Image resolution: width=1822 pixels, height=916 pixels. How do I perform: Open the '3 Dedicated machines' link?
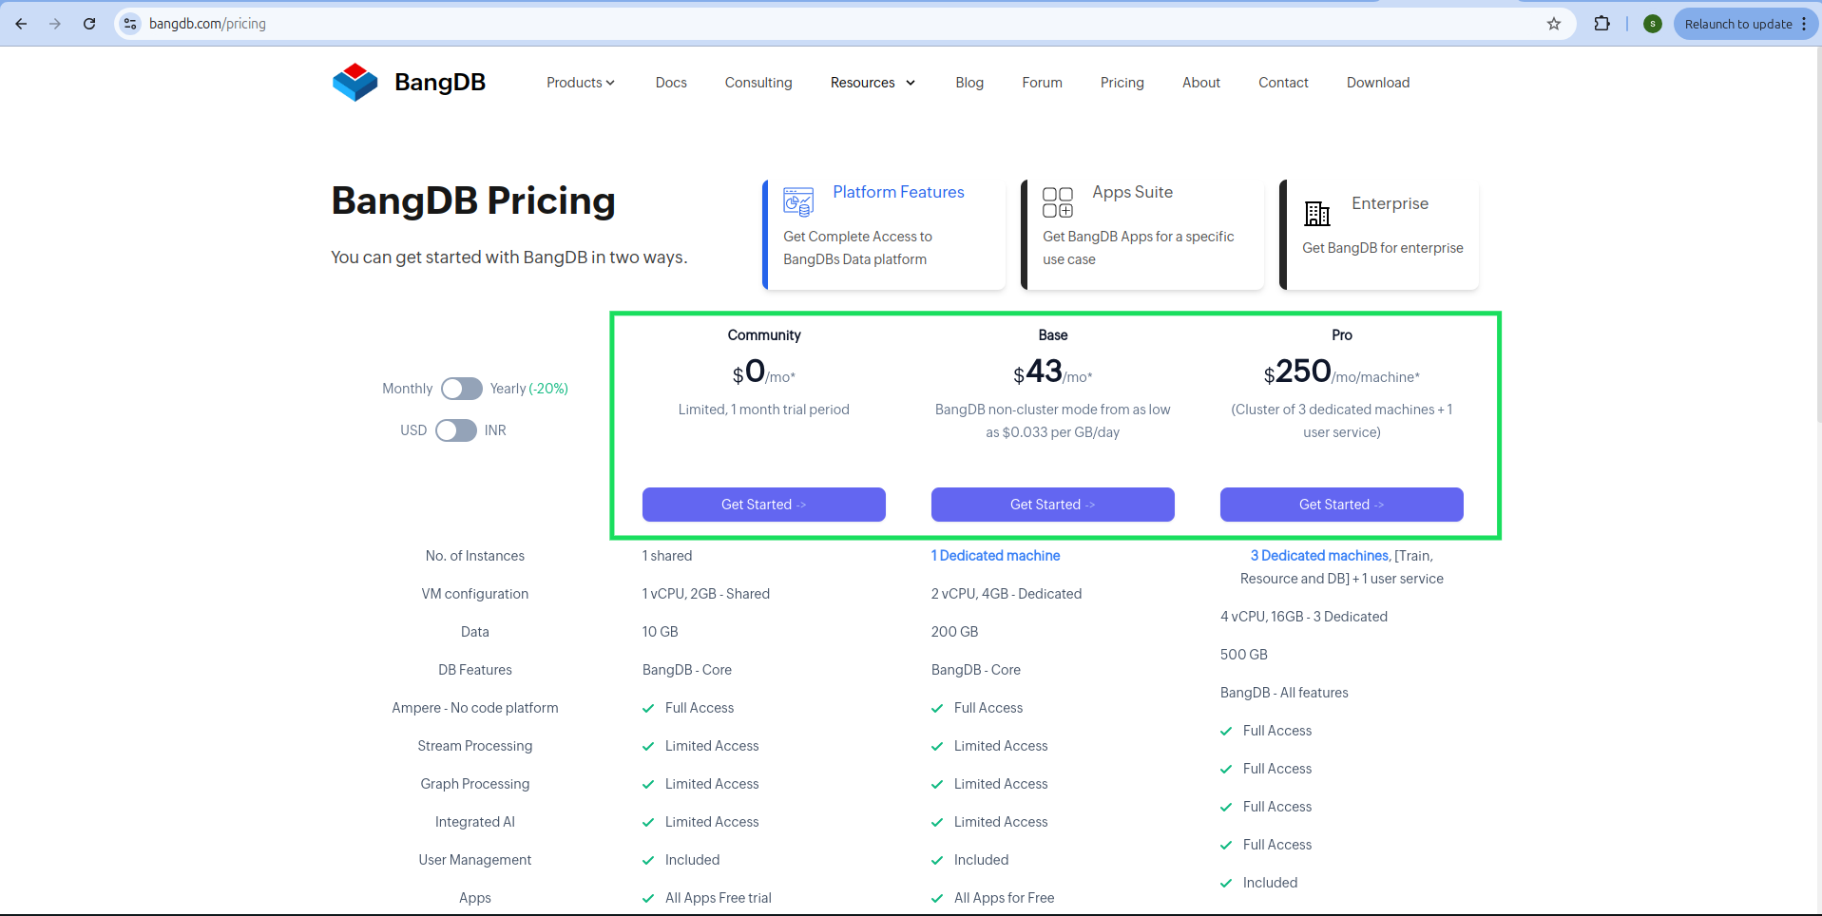(x=1319, y=556)
